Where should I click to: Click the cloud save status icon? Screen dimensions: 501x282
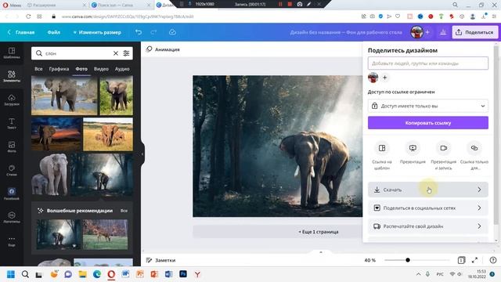(172, 32)
